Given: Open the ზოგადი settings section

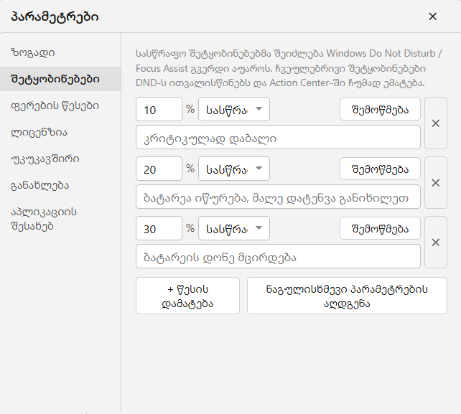Looking at the screenshot, I should tap(60, 53).
